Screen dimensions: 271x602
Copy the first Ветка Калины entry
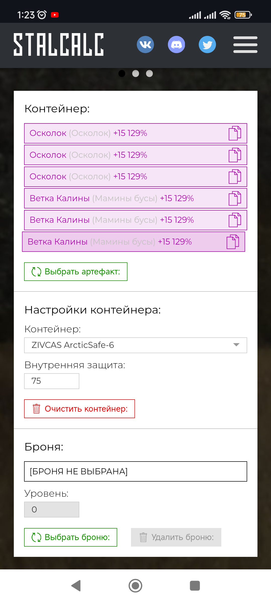(235, 198)
